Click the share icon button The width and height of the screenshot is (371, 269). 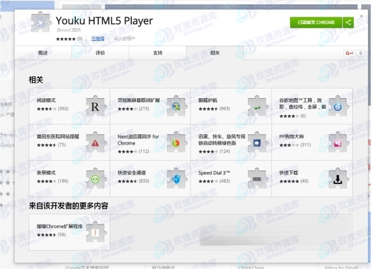tap(348, 23)
